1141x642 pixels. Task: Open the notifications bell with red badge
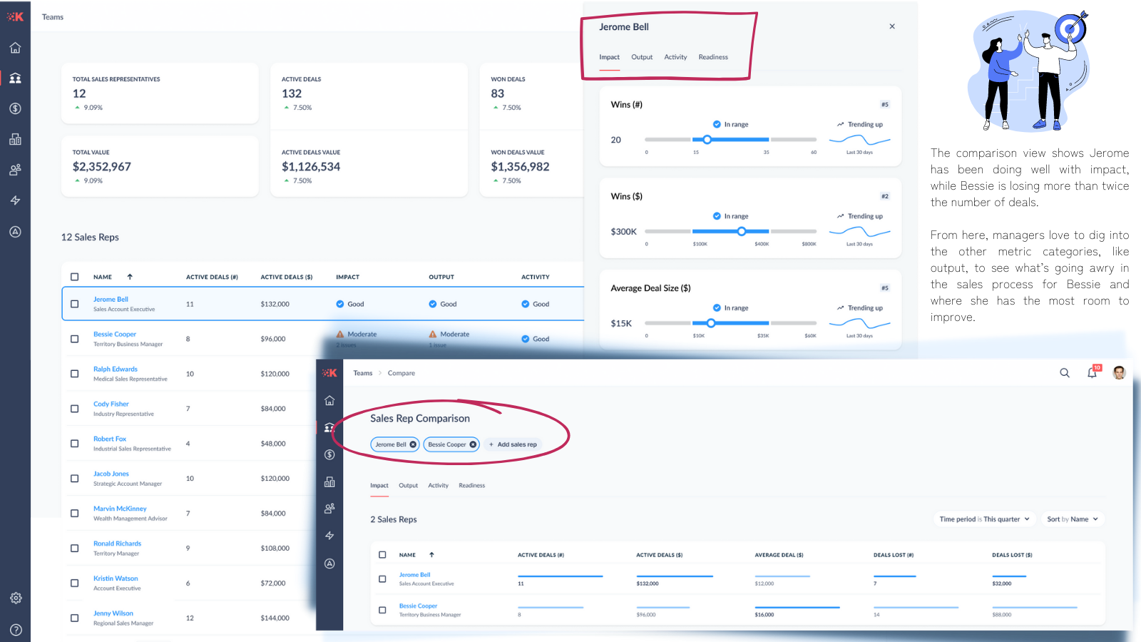click(1092, 372)
